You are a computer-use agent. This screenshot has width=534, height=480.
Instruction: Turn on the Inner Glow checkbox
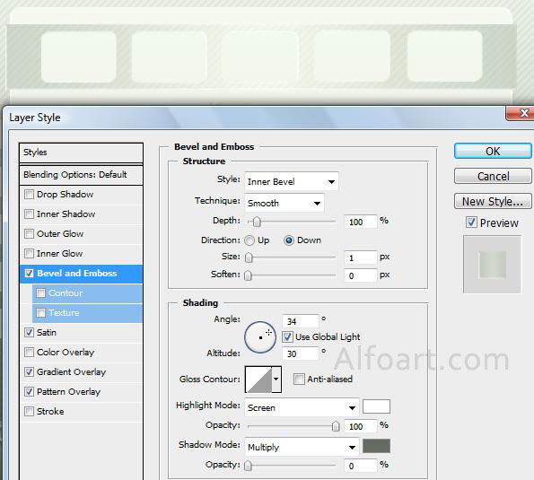30,254
